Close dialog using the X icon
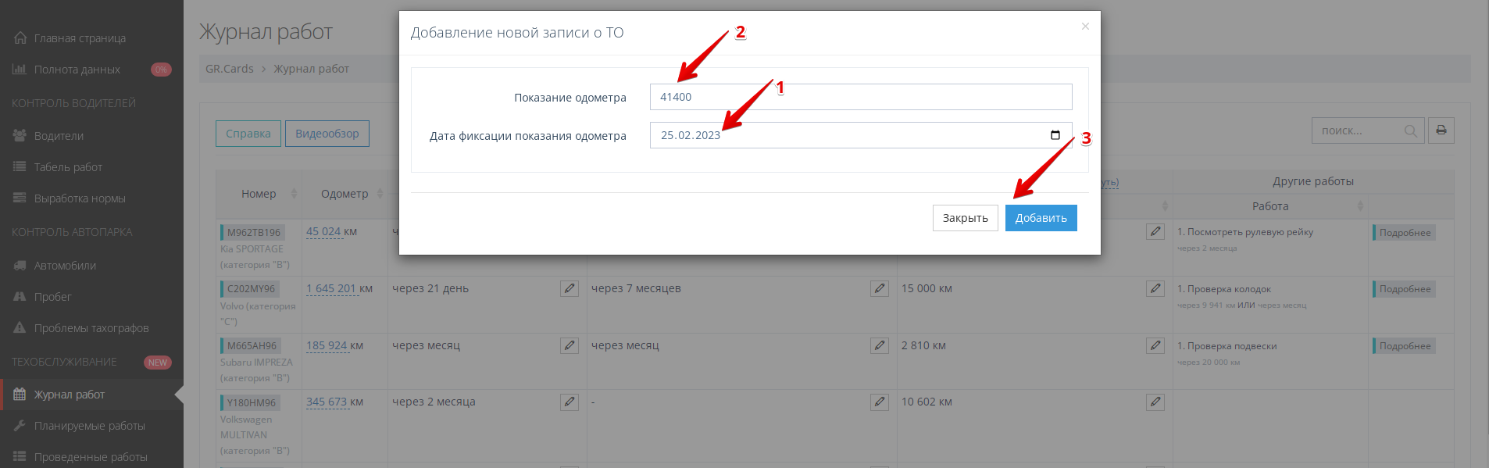 pos(1085,27)
